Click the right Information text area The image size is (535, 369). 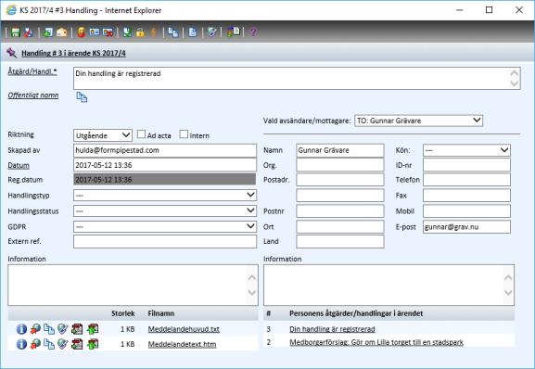(389, 286)
